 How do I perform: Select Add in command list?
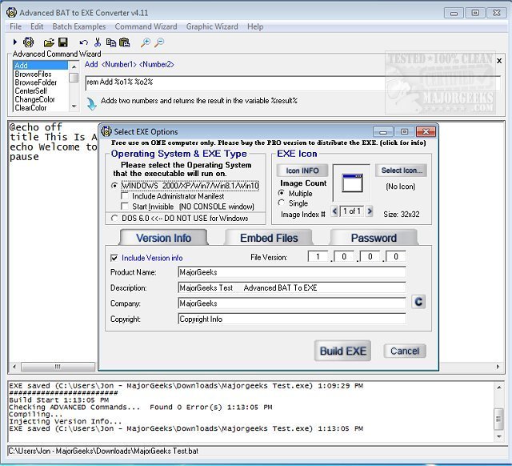(41, 66)
